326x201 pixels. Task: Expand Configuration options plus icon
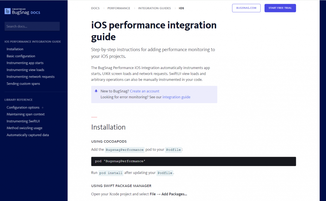[x=42, y=107]
